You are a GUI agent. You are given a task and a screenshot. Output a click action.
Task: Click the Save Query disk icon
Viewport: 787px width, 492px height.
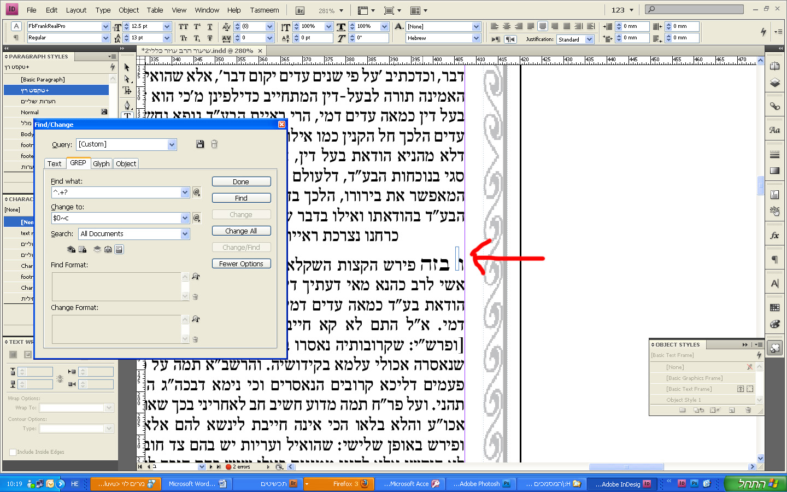click(200, 144)
